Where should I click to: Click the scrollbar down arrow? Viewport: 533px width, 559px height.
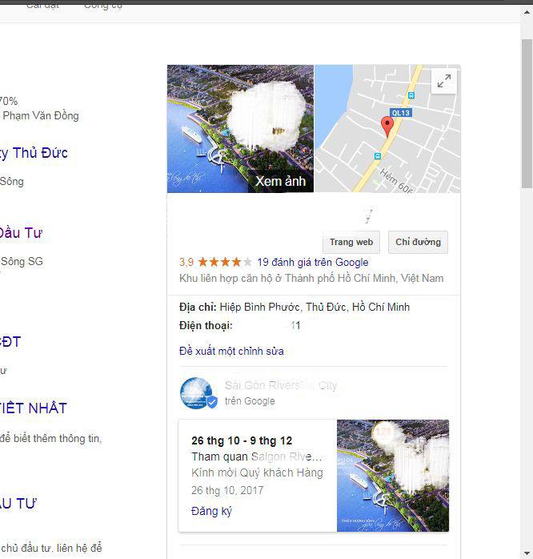527,553
